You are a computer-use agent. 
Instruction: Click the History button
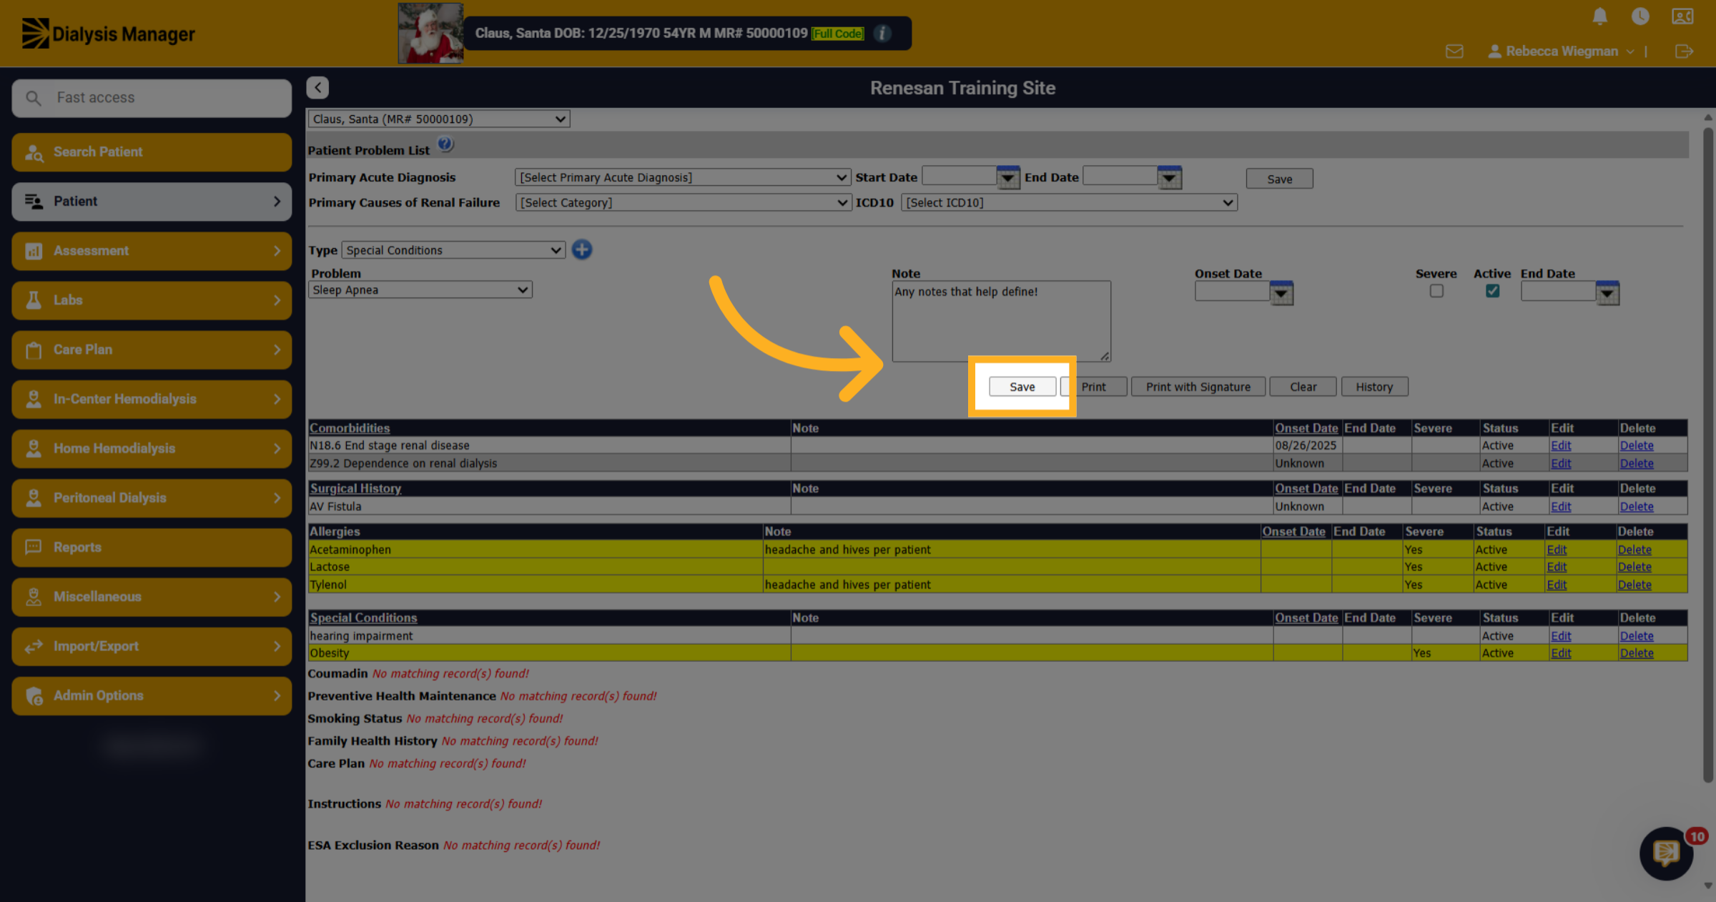(x=1374, y=387)
